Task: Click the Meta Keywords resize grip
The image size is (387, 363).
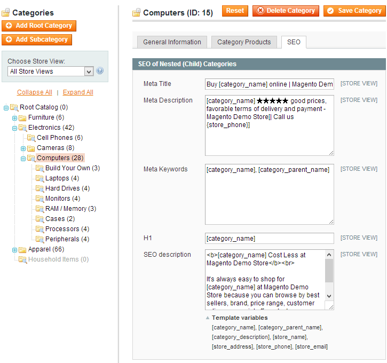Action: (331, 222)
